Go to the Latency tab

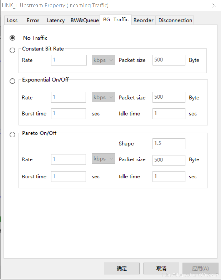coord(56,20)
